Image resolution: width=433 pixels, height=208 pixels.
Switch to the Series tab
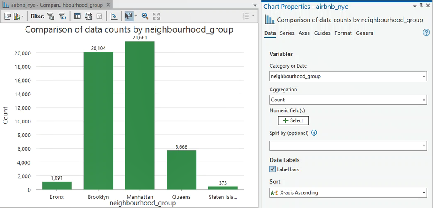tap(287, 33)
